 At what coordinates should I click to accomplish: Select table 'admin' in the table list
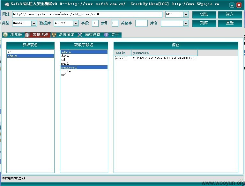(30, 56)
